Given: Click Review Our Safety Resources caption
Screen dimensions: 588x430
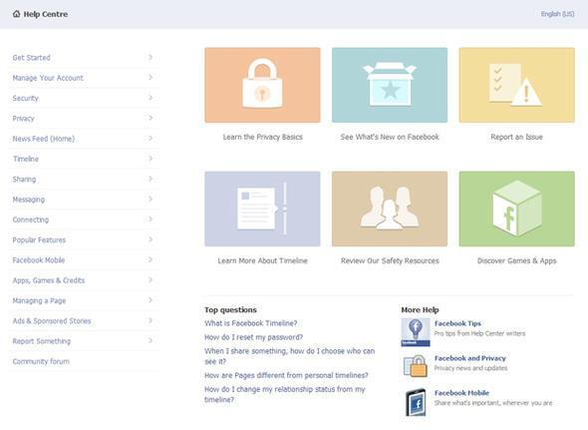Looking at the screenshot, I should click(390, 260).
